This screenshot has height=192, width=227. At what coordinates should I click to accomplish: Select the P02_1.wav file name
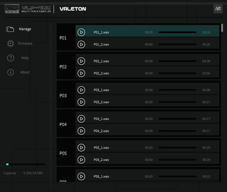click(x=101, y=61)
